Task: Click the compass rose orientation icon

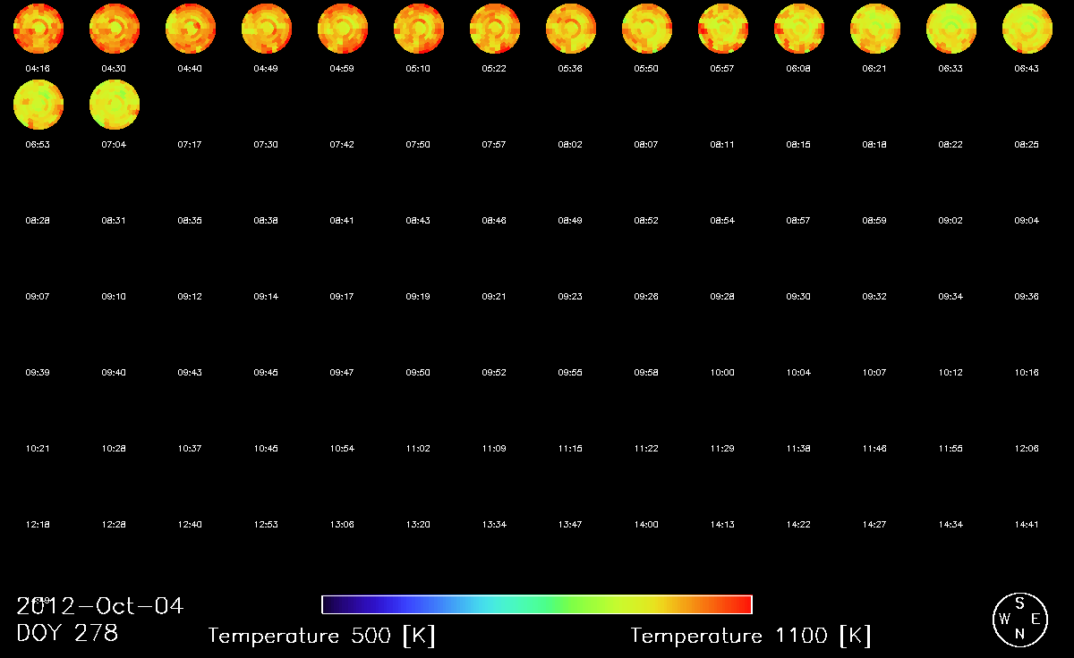Action: tap(1019, 619)
